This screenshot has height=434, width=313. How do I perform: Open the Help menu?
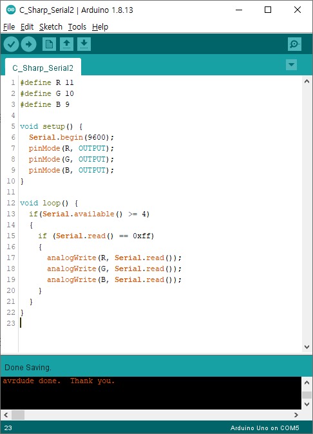100,27
